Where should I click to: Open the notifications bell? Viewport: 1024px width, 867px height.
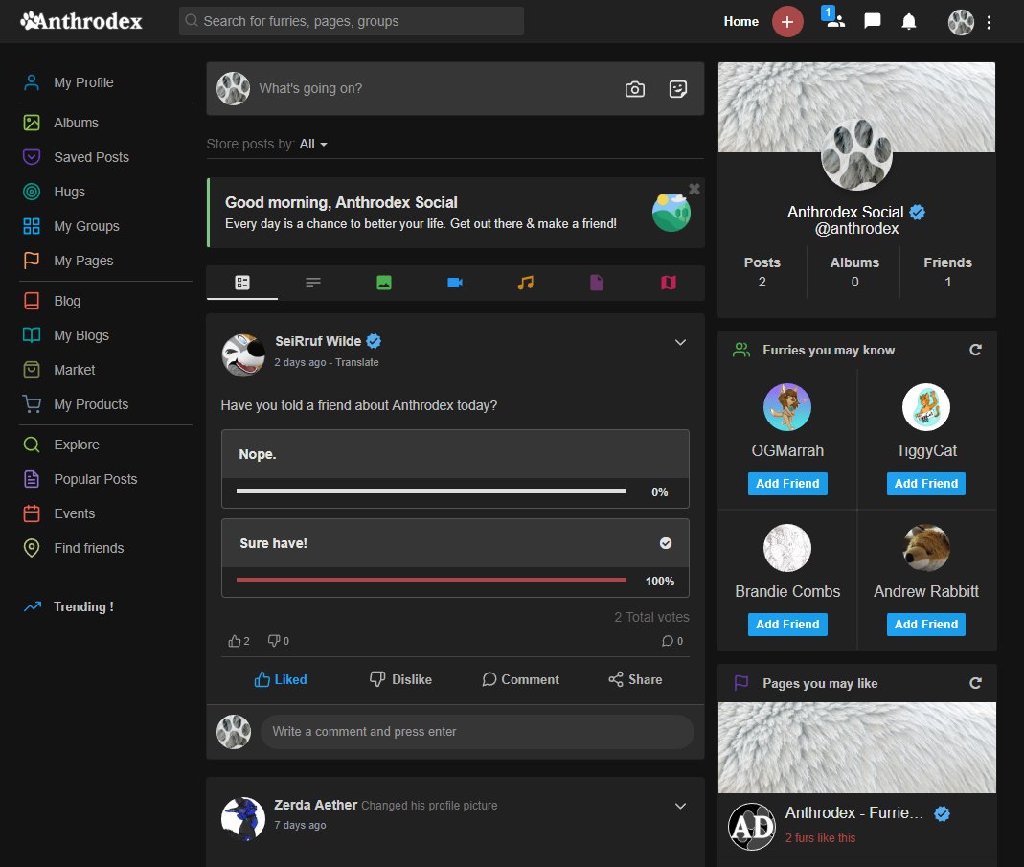point(908,22)
